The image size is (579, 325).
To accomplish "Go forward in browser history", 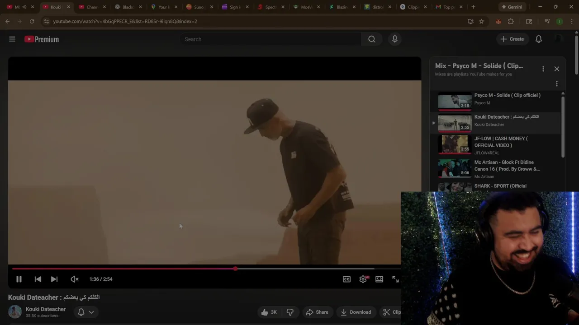I will [20, 21].
